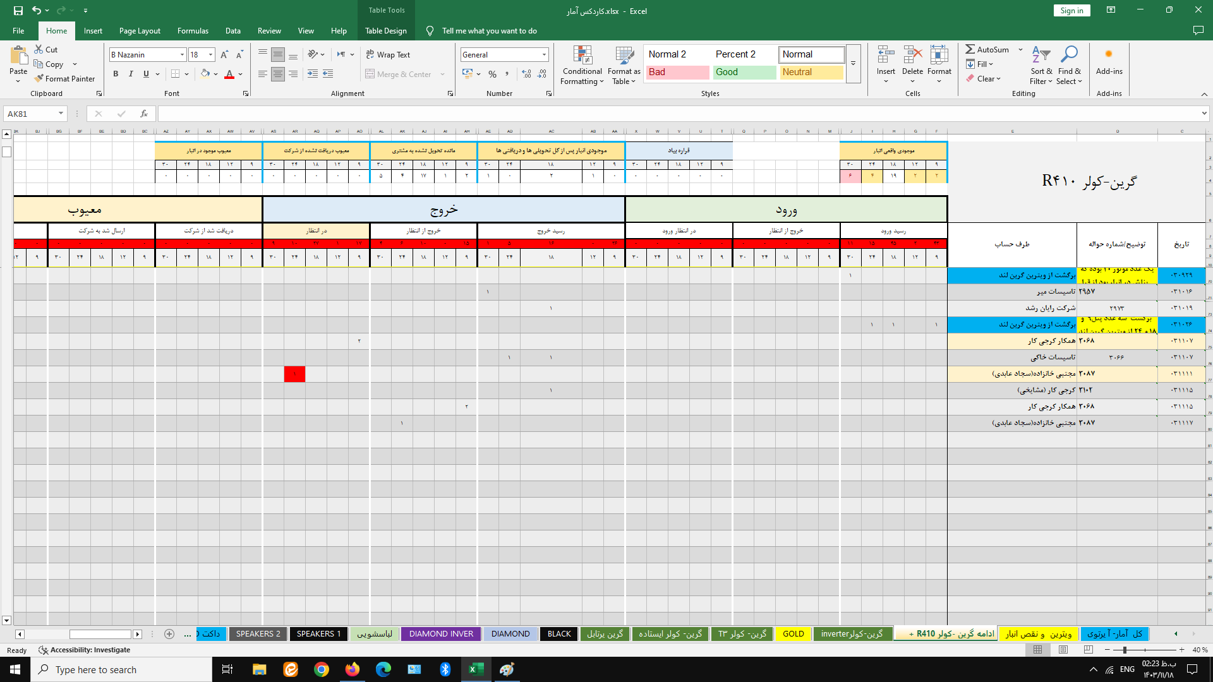
Task: Apply the Bad cell style
Action: click(677, 72)
